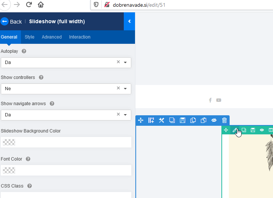Copy the section using the blue toolbar

pyautogui.click(x=193, y=120)
